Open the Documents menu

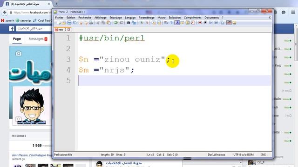211,18
